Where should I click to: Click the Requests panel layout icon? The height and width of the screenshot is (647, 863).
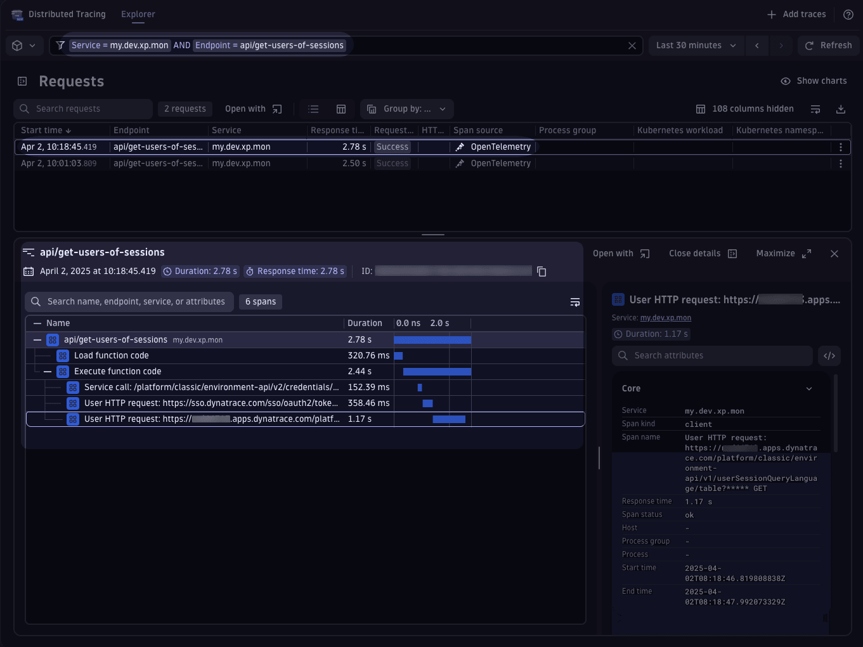22,81
